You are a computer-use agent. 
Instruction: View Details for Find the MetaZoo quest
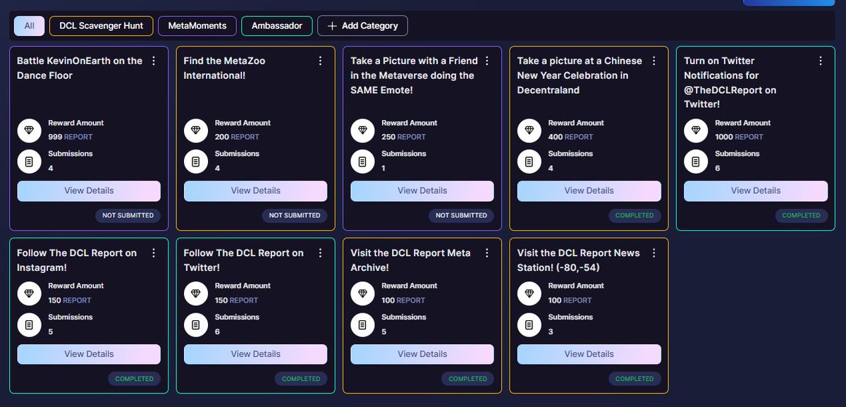(x=255, y=191)
